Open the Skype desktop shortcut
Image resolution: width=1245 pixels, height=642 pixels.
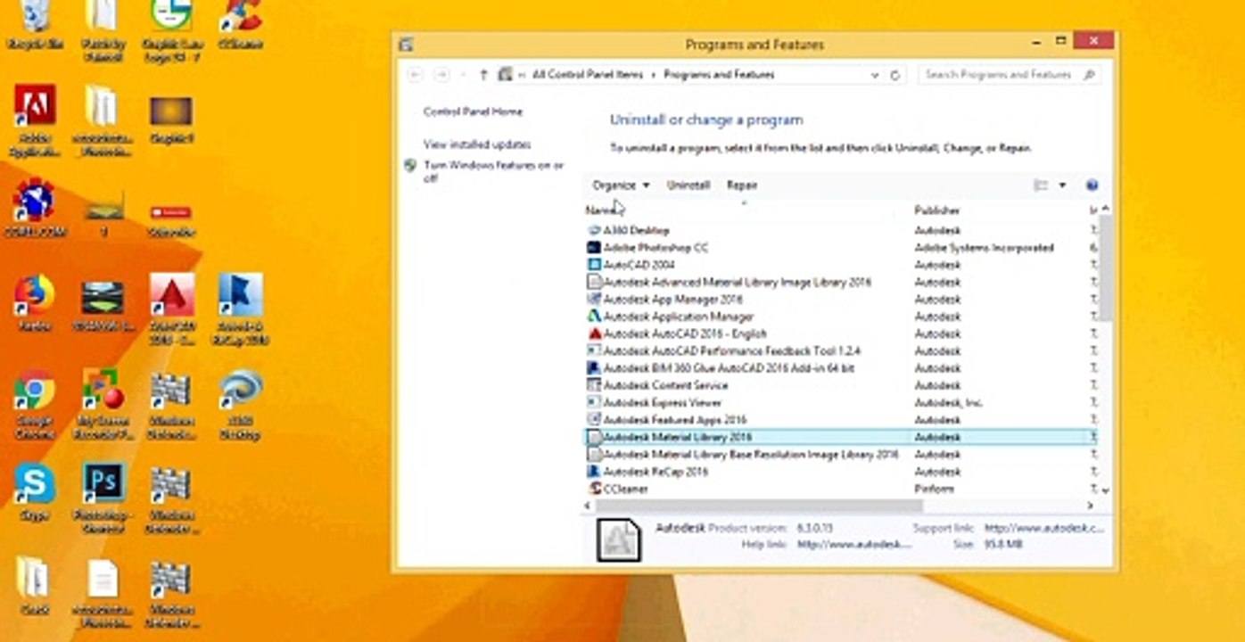[x=35, y=493]
